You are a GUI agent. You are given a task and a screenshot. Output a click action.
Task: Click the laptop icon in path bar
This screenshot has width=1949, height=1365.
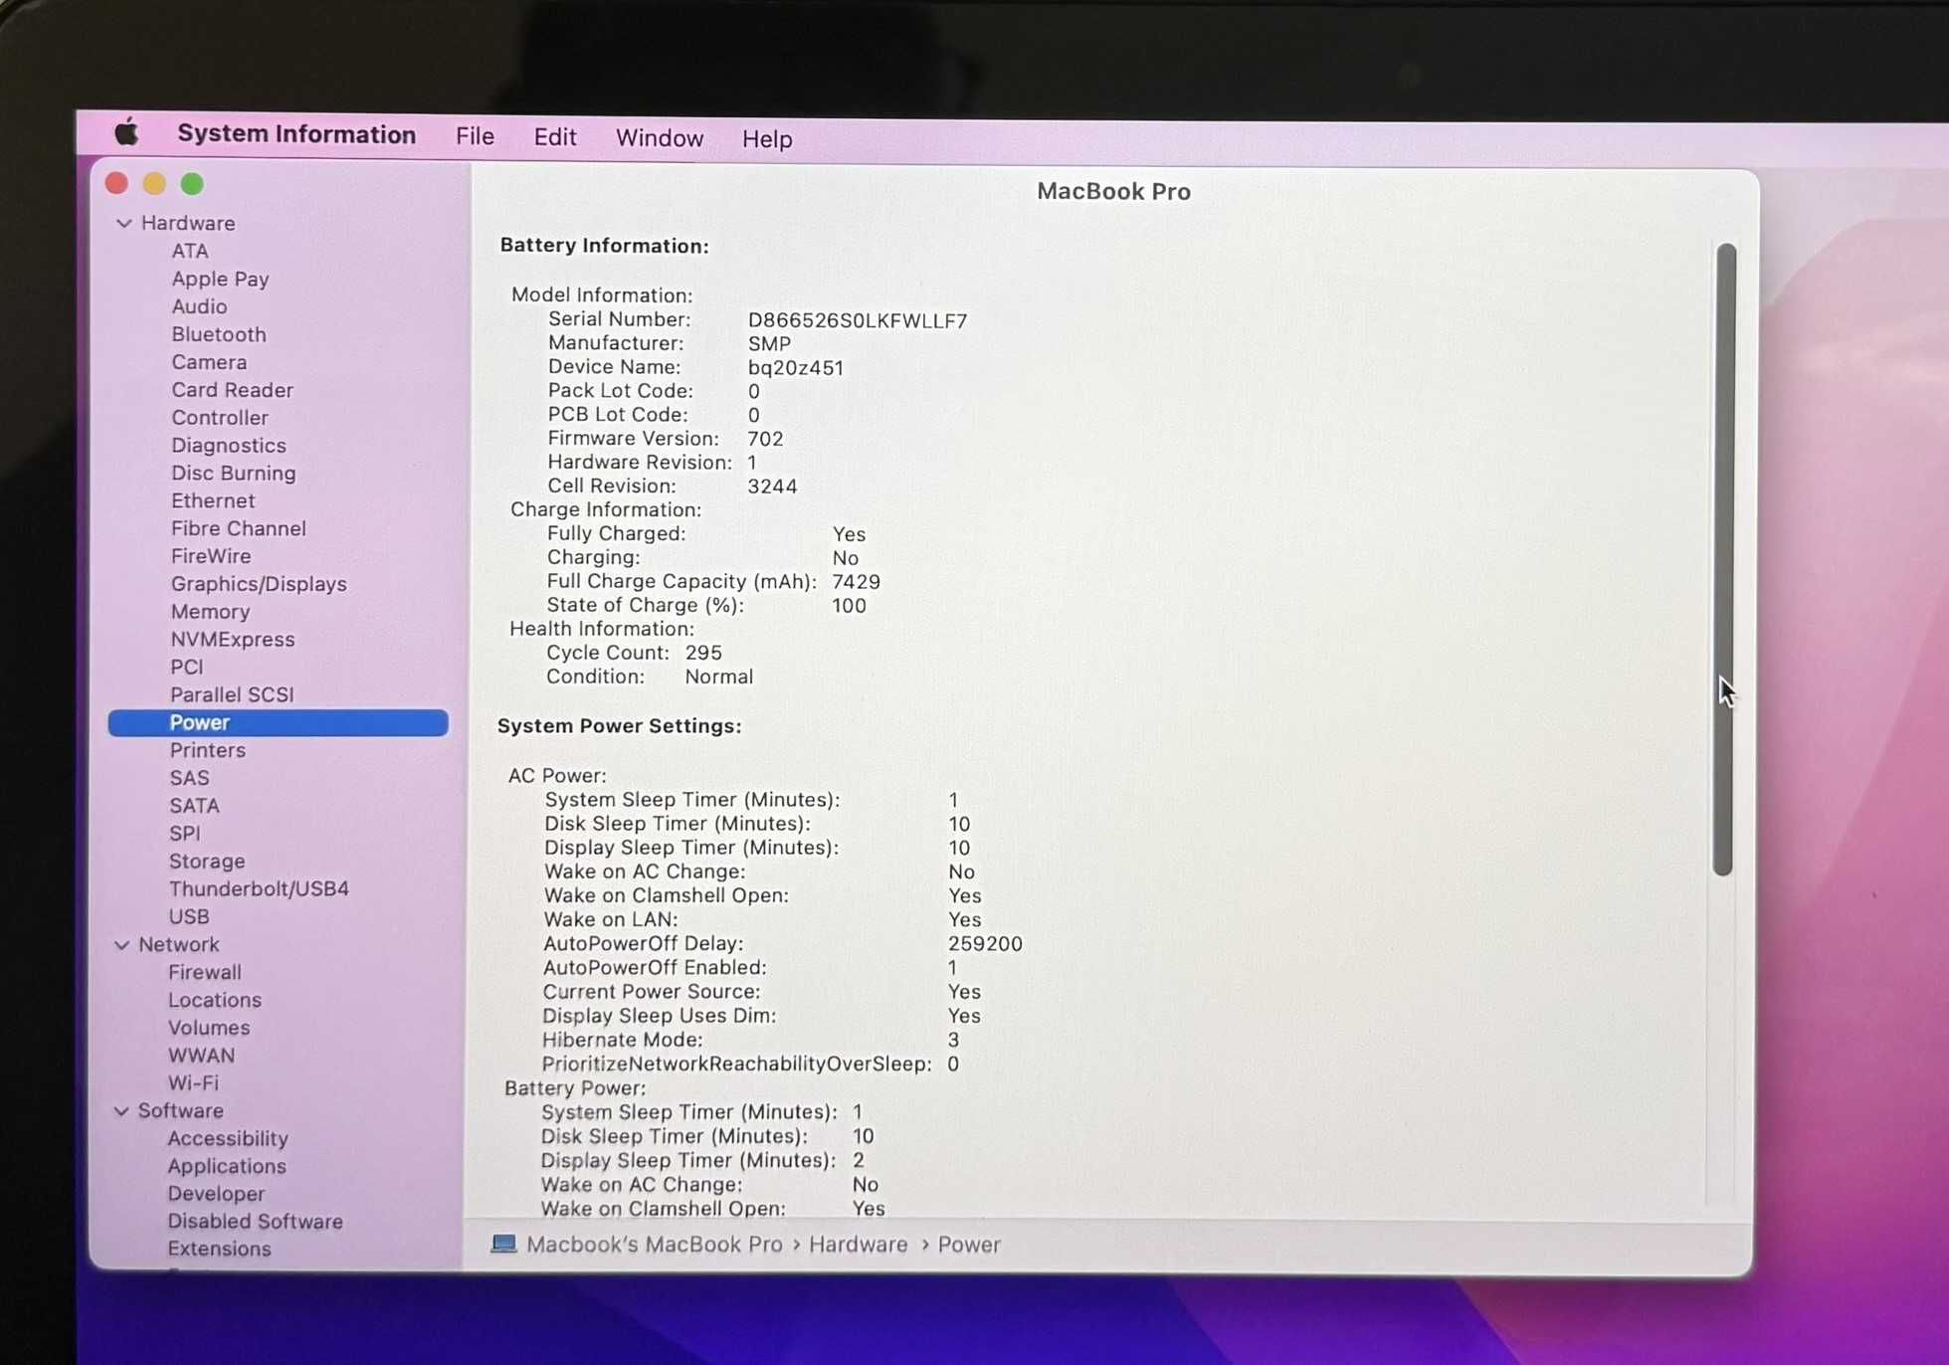coord(503,1244)
